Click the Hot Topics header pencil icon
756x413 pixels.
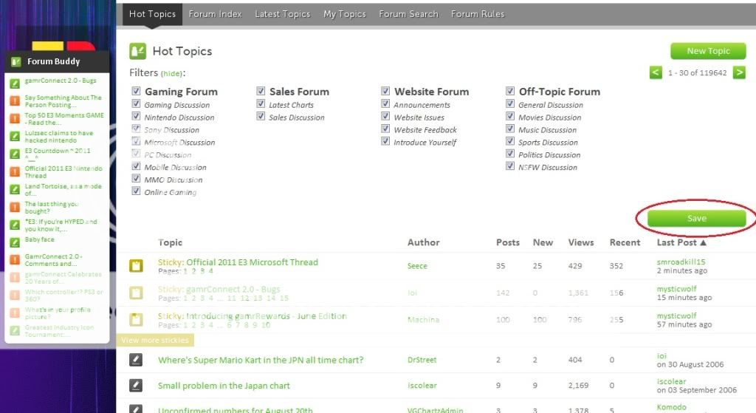click(137, 51)
